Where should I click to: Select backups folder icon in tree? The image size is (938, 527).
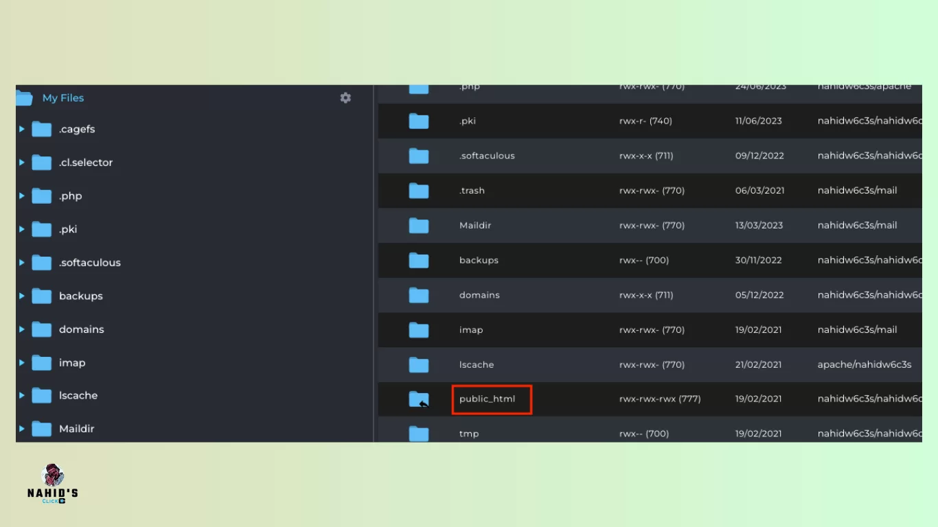42,296
